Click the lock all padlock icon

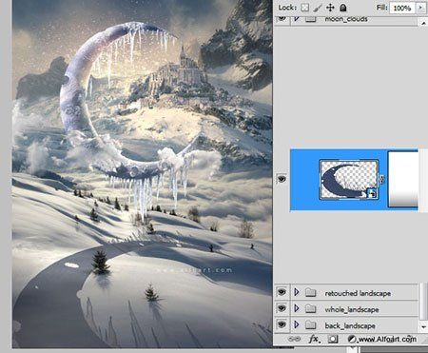(x=343, y=8)
